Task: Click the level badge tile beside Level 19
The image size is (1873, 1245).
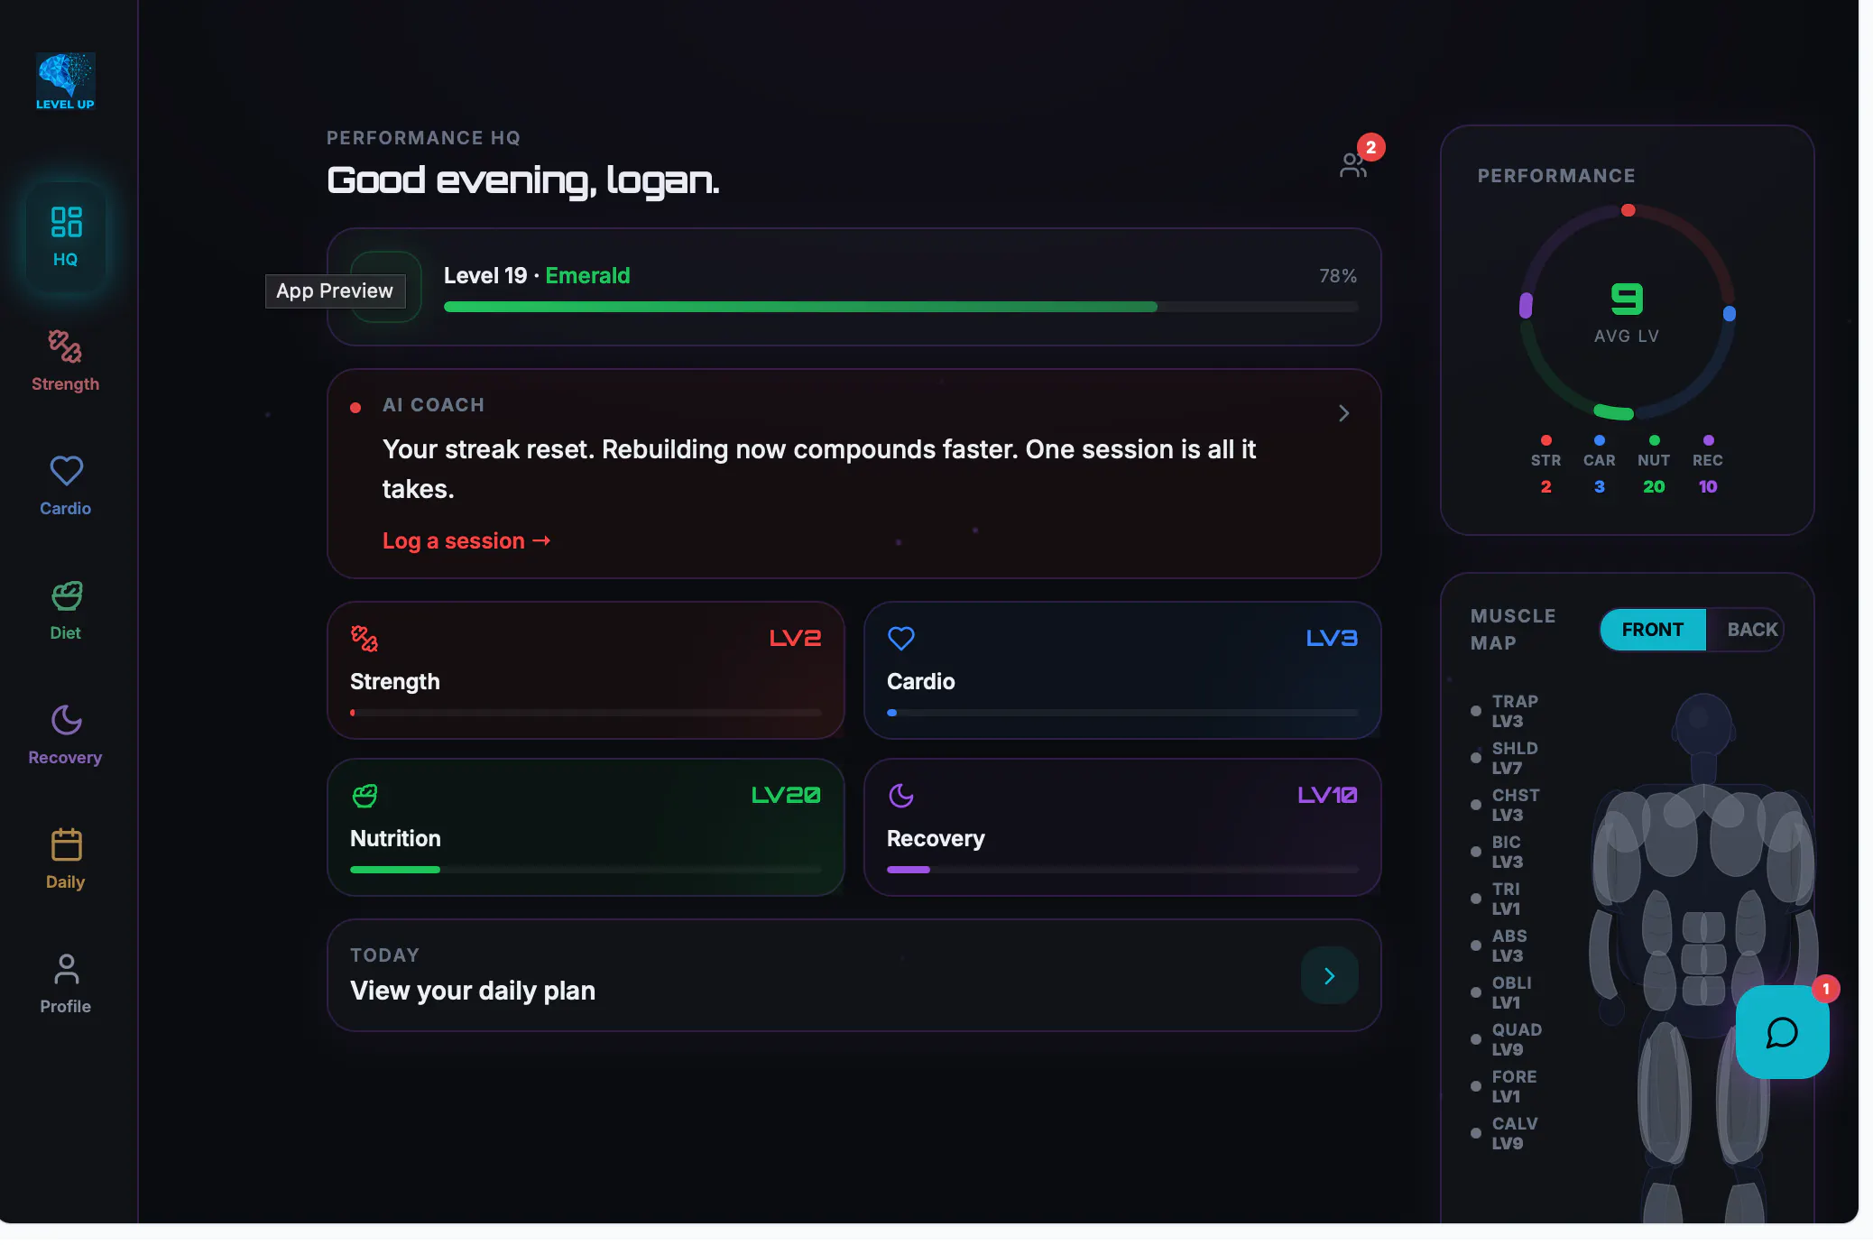Action: pos(385,286)
